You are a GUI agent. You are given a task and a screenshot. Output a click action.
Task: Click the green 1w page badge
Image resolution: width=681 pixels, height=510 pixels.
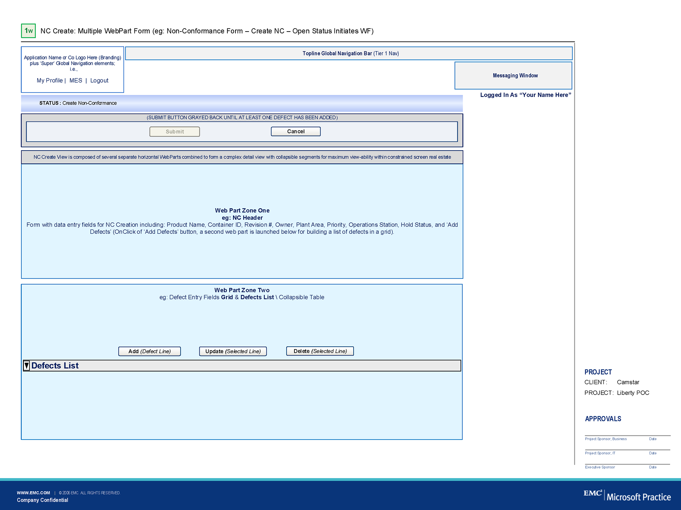(28, 31)
